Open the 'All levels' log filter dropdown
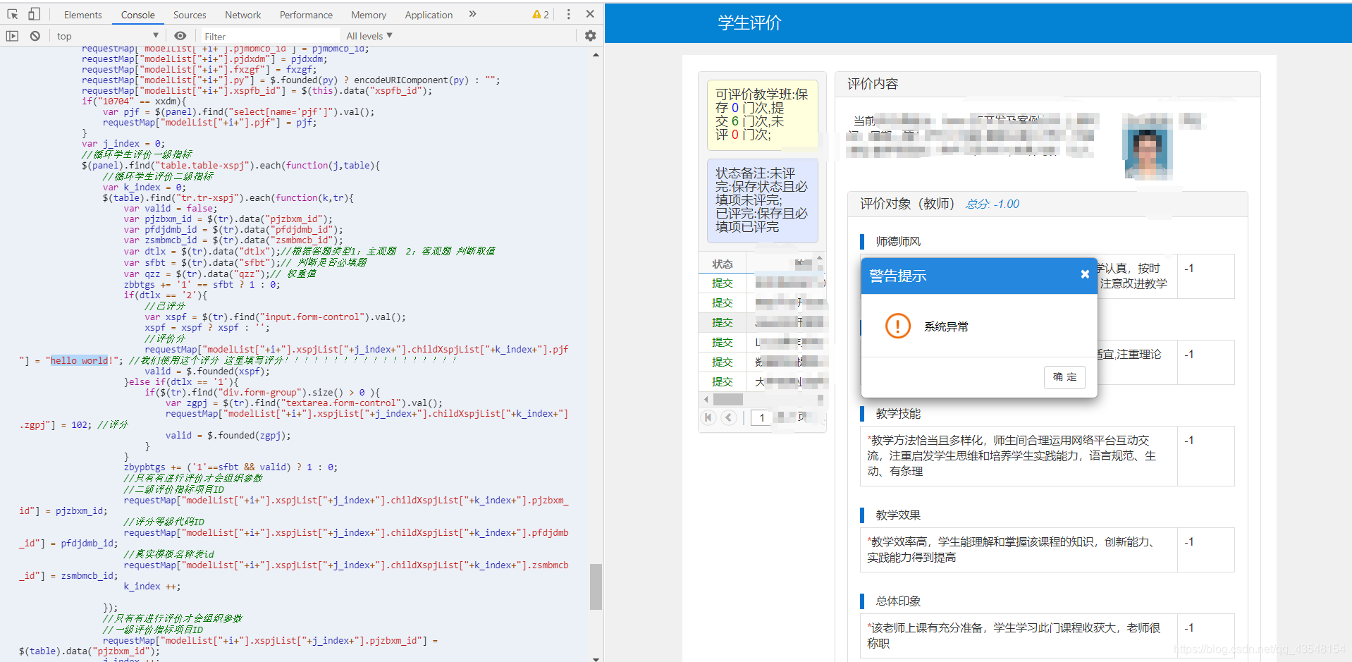The width and height of the screenshot is (1352, 662). point(369,36)
